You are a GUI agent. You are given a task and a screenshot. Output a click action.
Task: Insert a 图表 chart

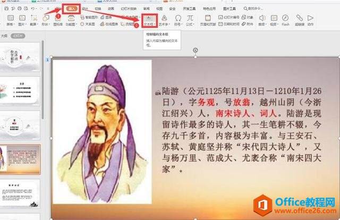(106, 17)
